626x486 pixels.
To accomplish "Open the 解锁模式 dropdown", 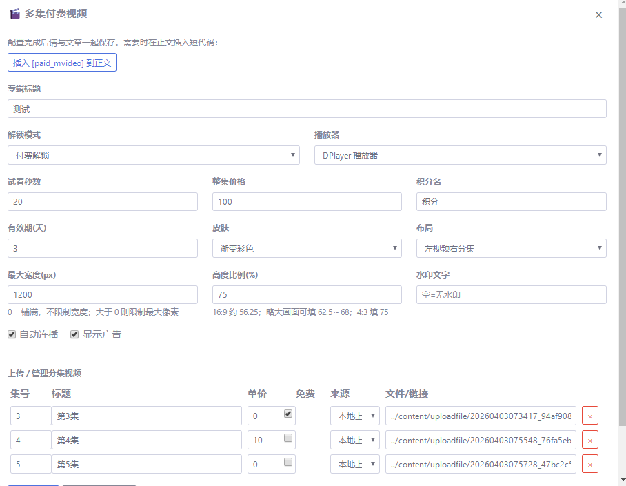I will click(x=153, y=155).
